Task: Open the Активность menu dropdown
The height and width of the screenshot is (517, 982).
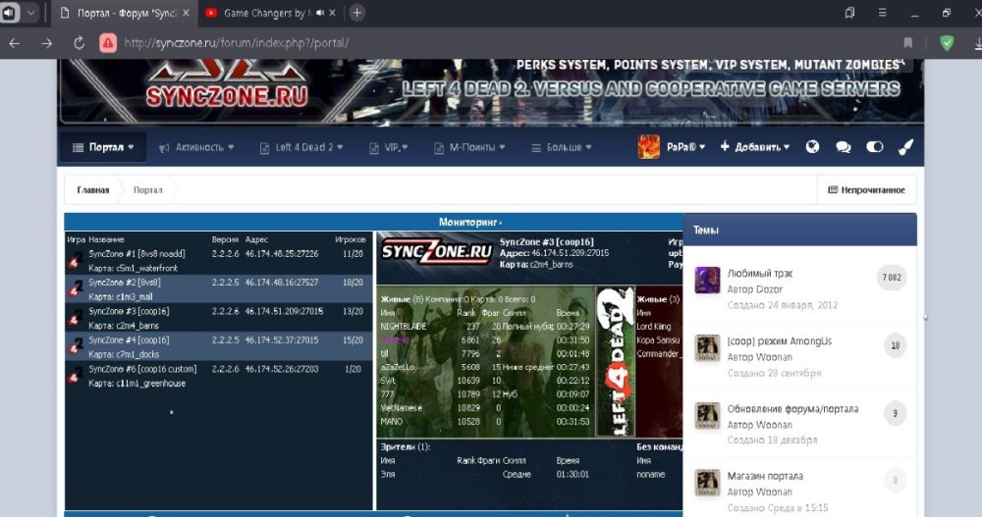Action: [196, 147]
